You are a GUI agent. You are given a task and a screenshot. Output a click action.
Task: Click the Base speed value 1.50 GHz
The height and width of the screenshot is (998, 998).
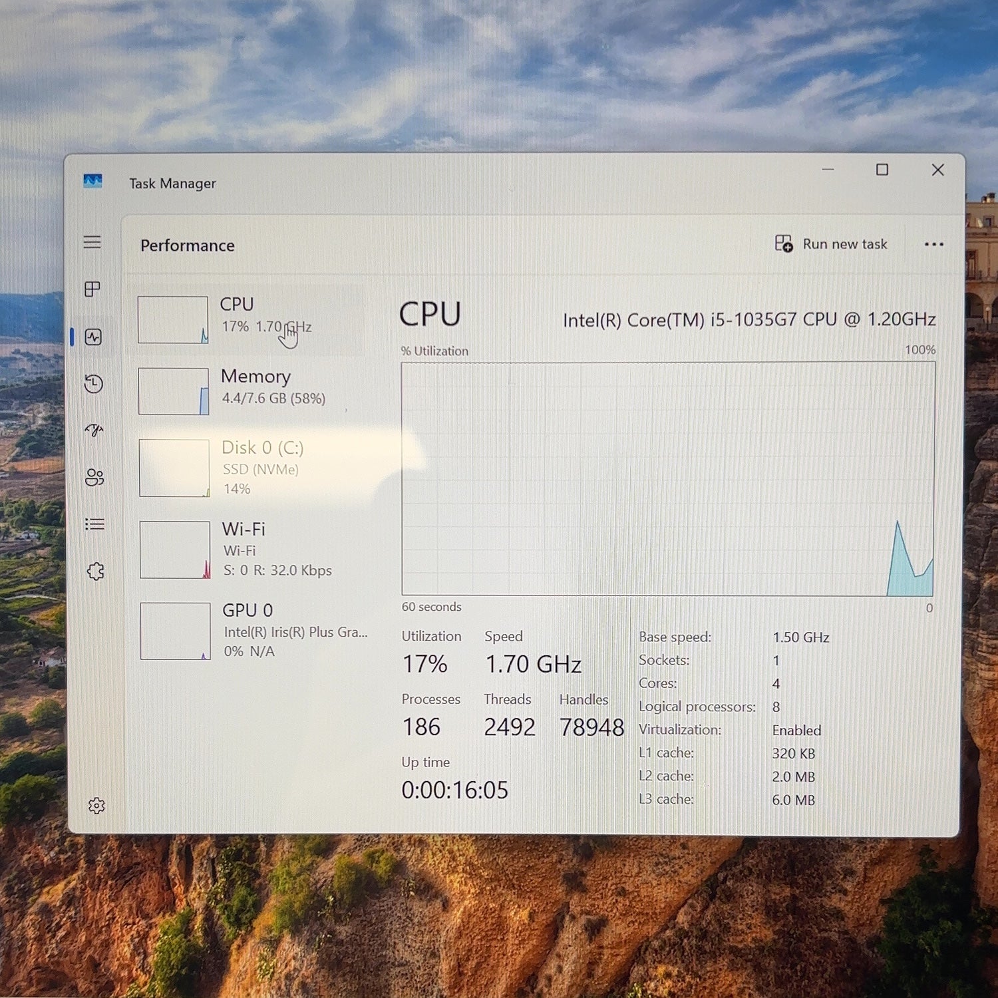click(x=801, y=637)
